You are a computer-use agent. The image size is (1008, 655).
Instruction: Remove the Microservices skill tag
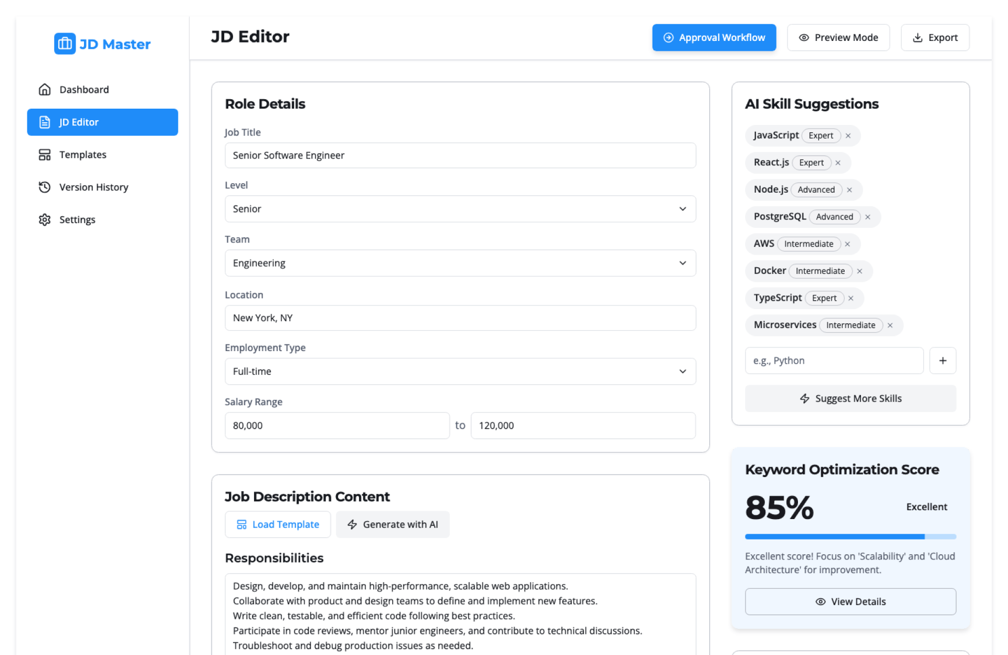(890, 325)
